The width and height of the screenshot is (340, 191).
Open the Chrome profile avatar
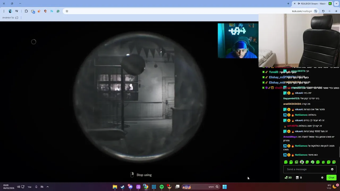pyautogui.click(x=10, y=11)
